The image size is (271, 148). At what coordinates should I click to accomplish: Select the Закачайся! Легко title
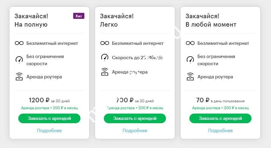(x=117, y=20)
